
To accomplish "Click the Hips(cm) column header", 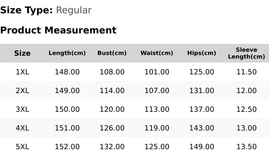I will pyautogui.click(x=202, y=53).
